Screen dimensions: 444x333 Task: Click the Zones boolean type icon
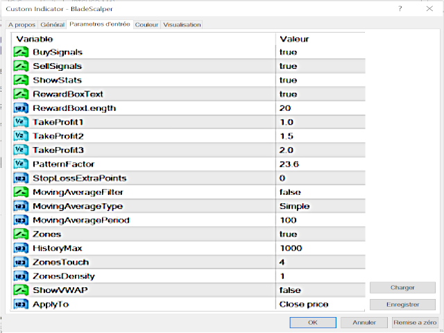click(x=20, y=234)
